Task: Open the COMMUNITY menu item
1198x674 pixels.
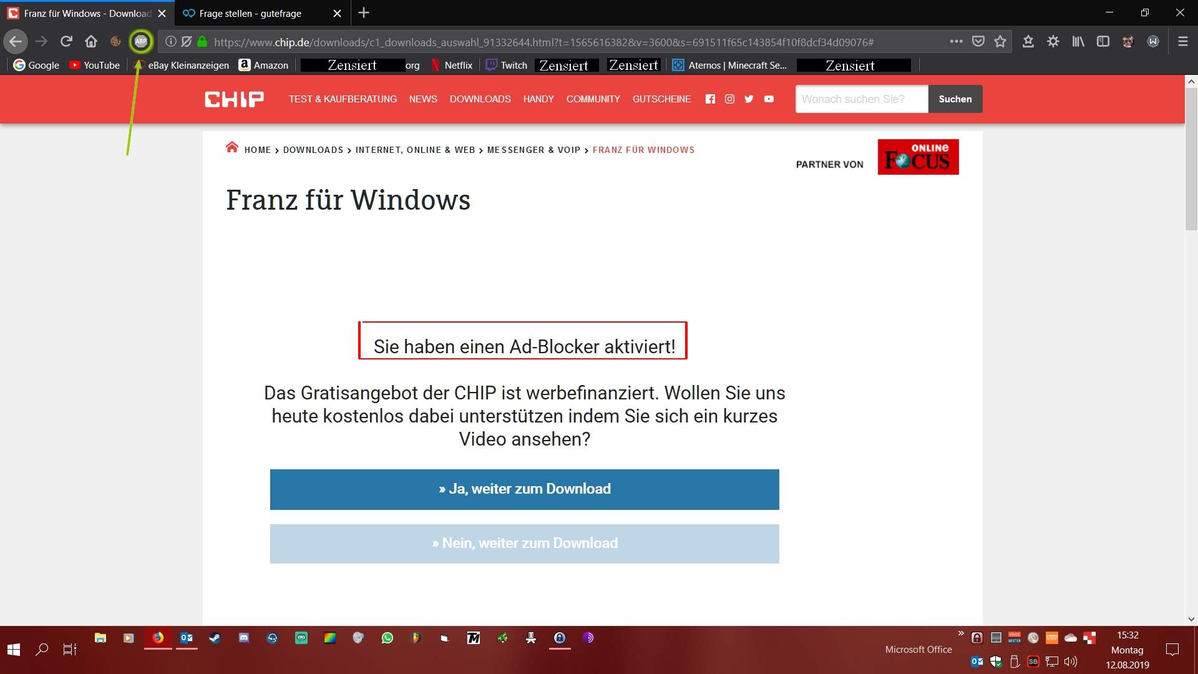Action: (593, 99)
